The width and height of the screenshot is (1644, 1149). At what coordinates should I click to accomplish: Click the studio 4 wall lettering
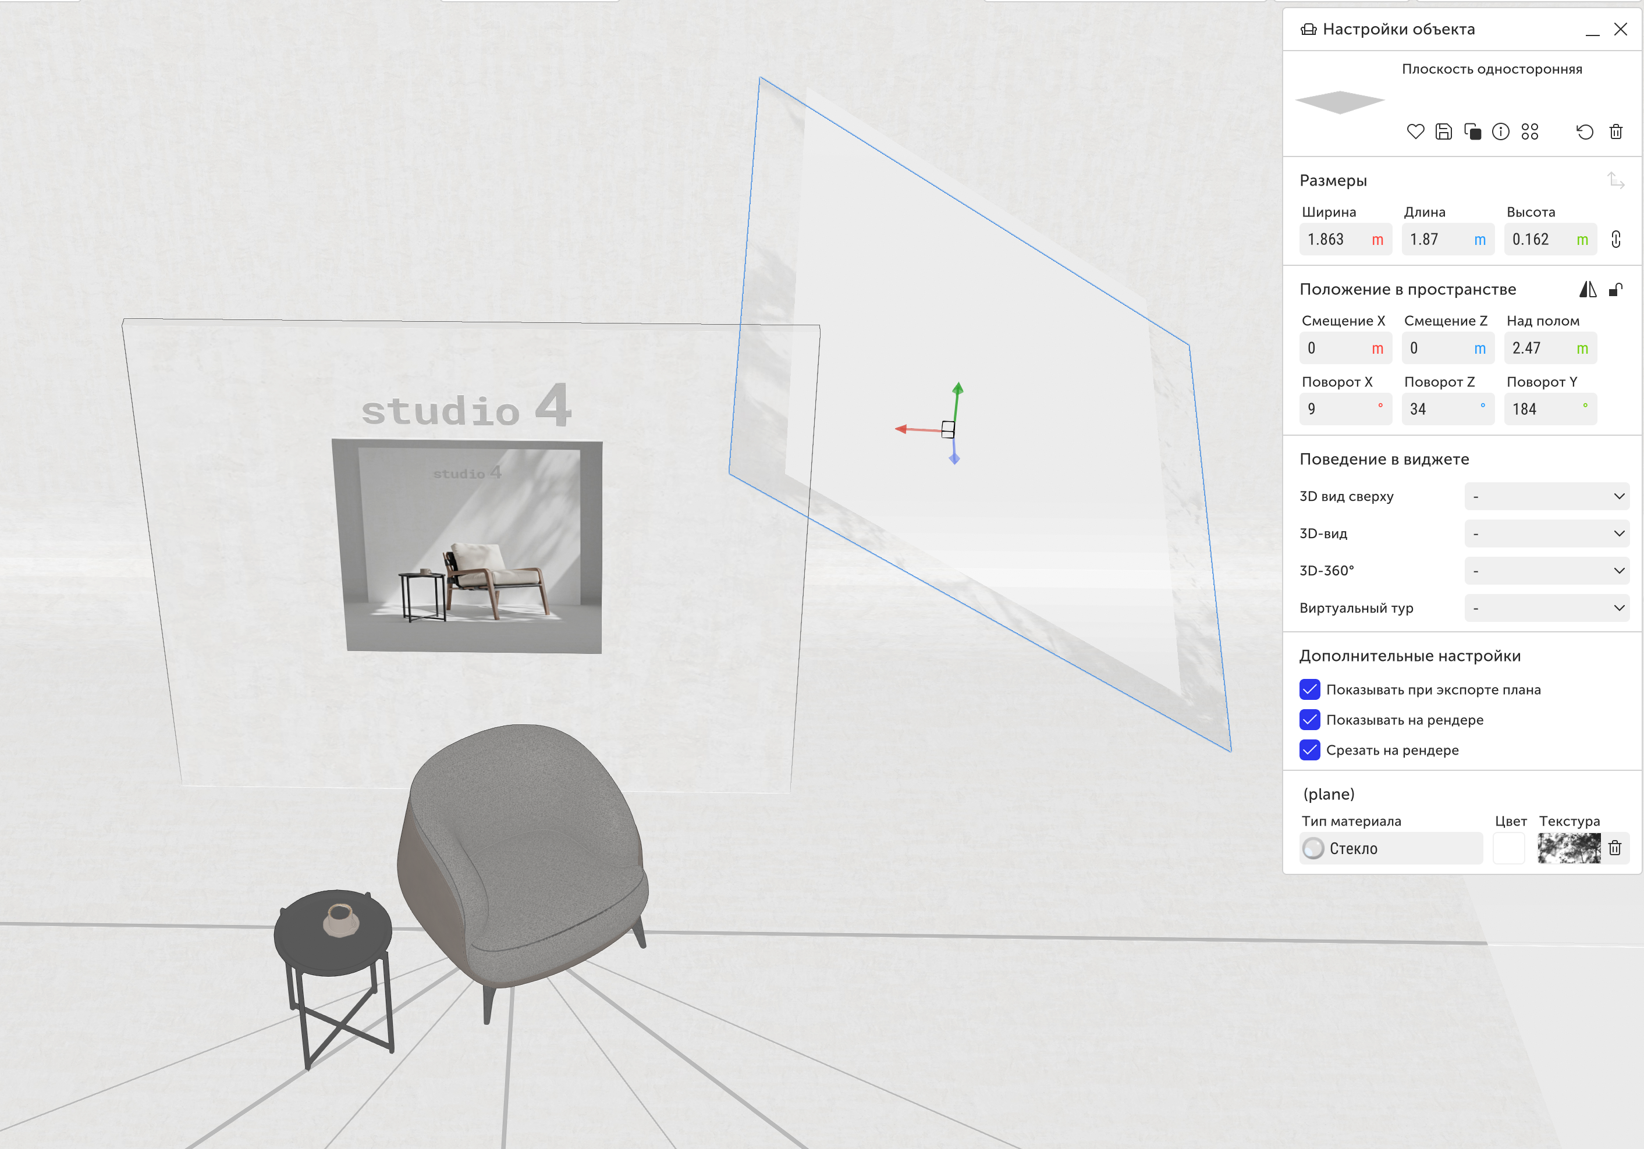coord(467,407)
